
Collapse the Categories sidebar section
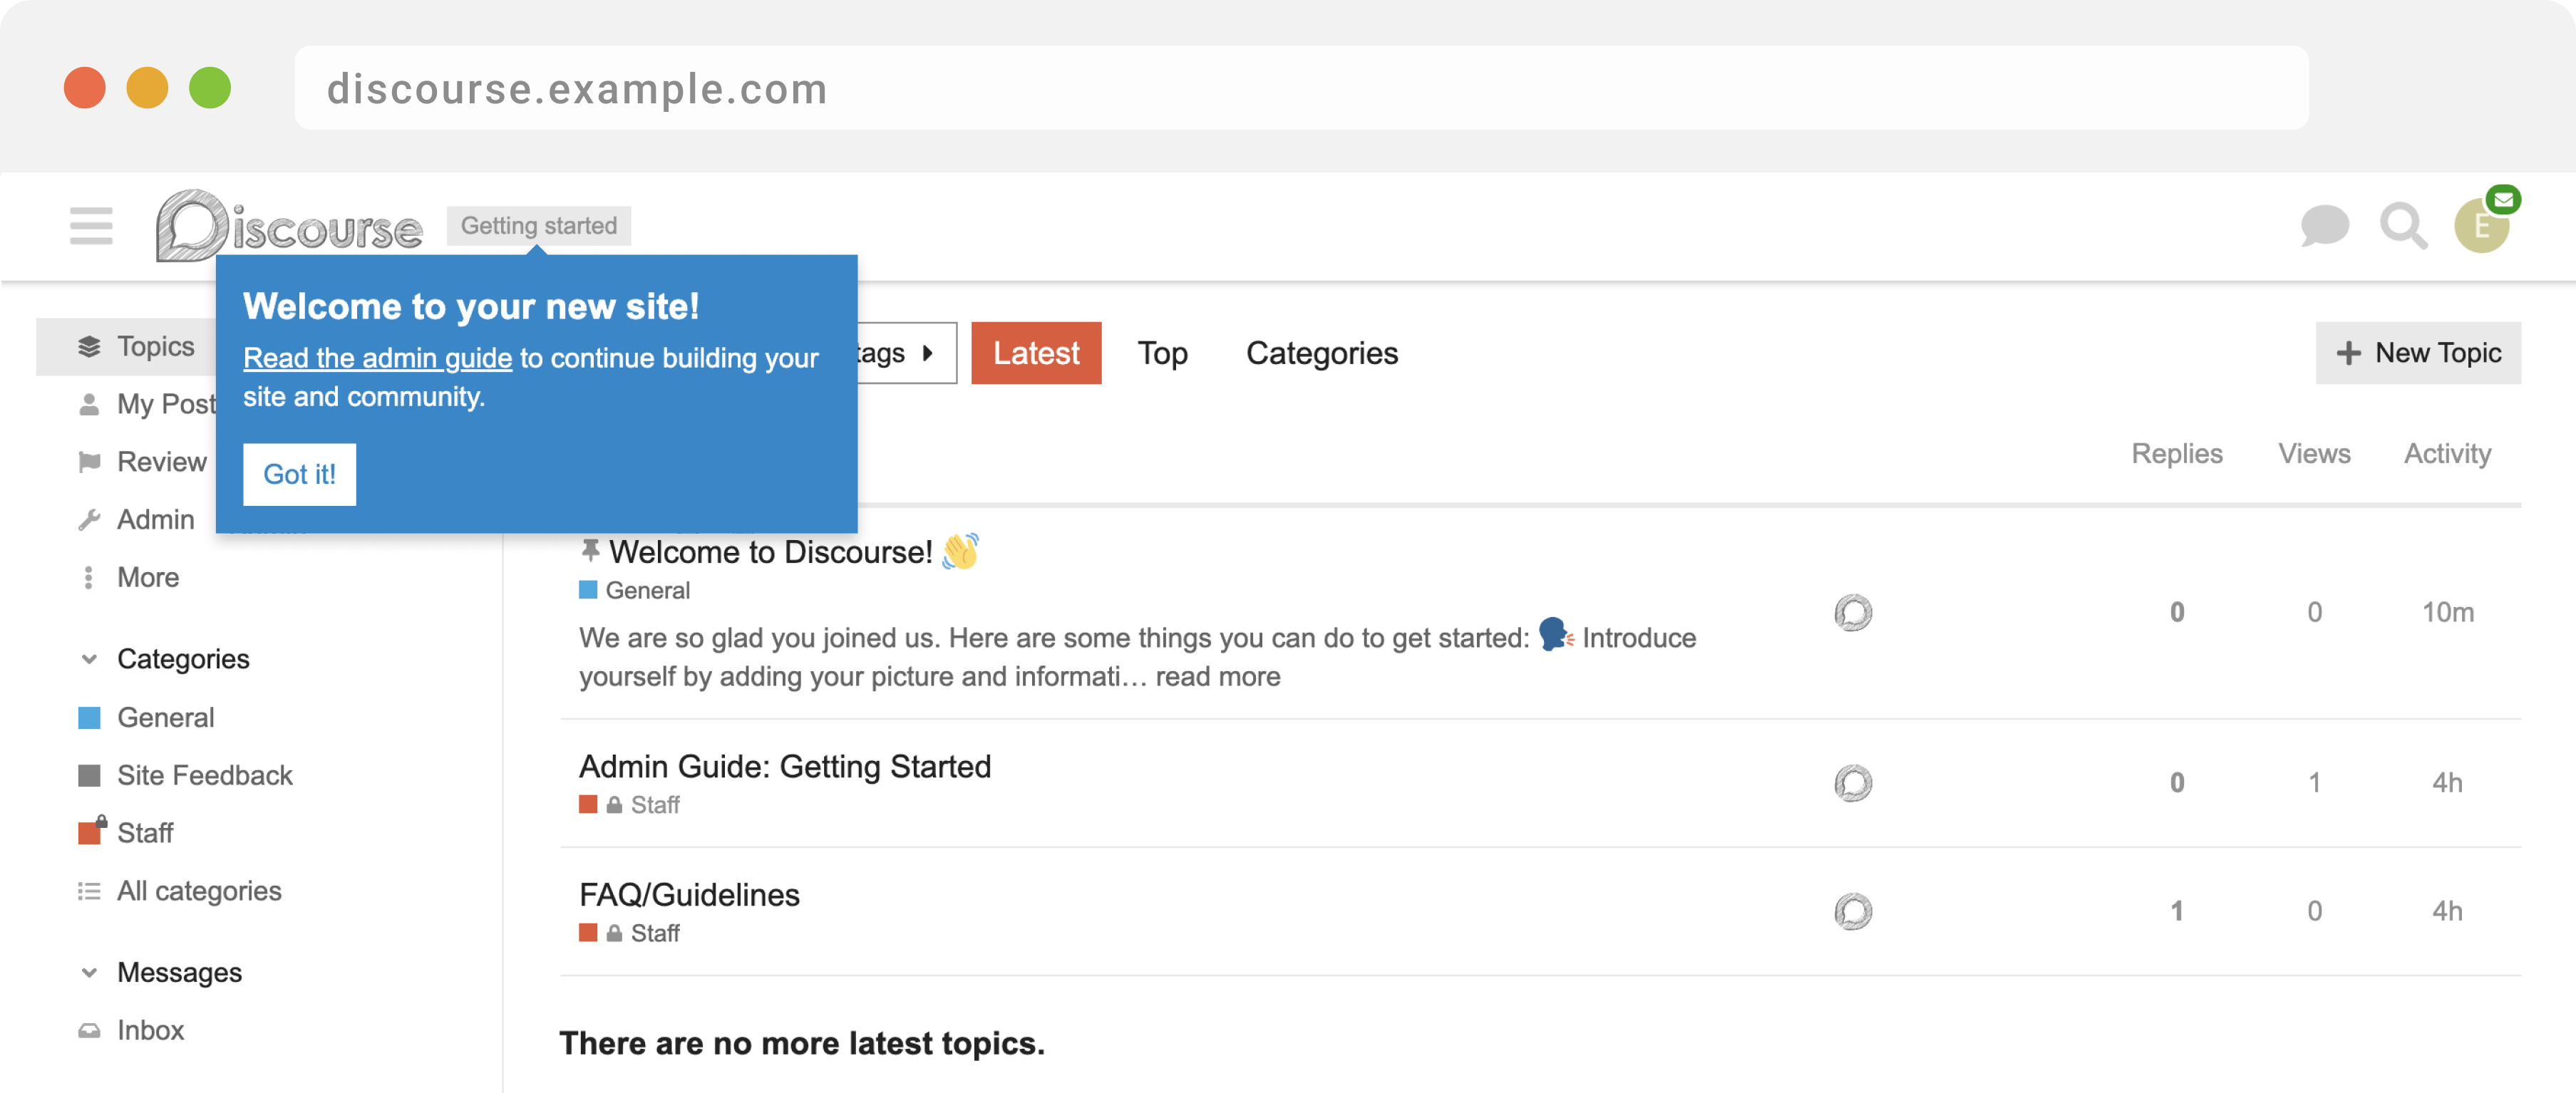(89, 659)
